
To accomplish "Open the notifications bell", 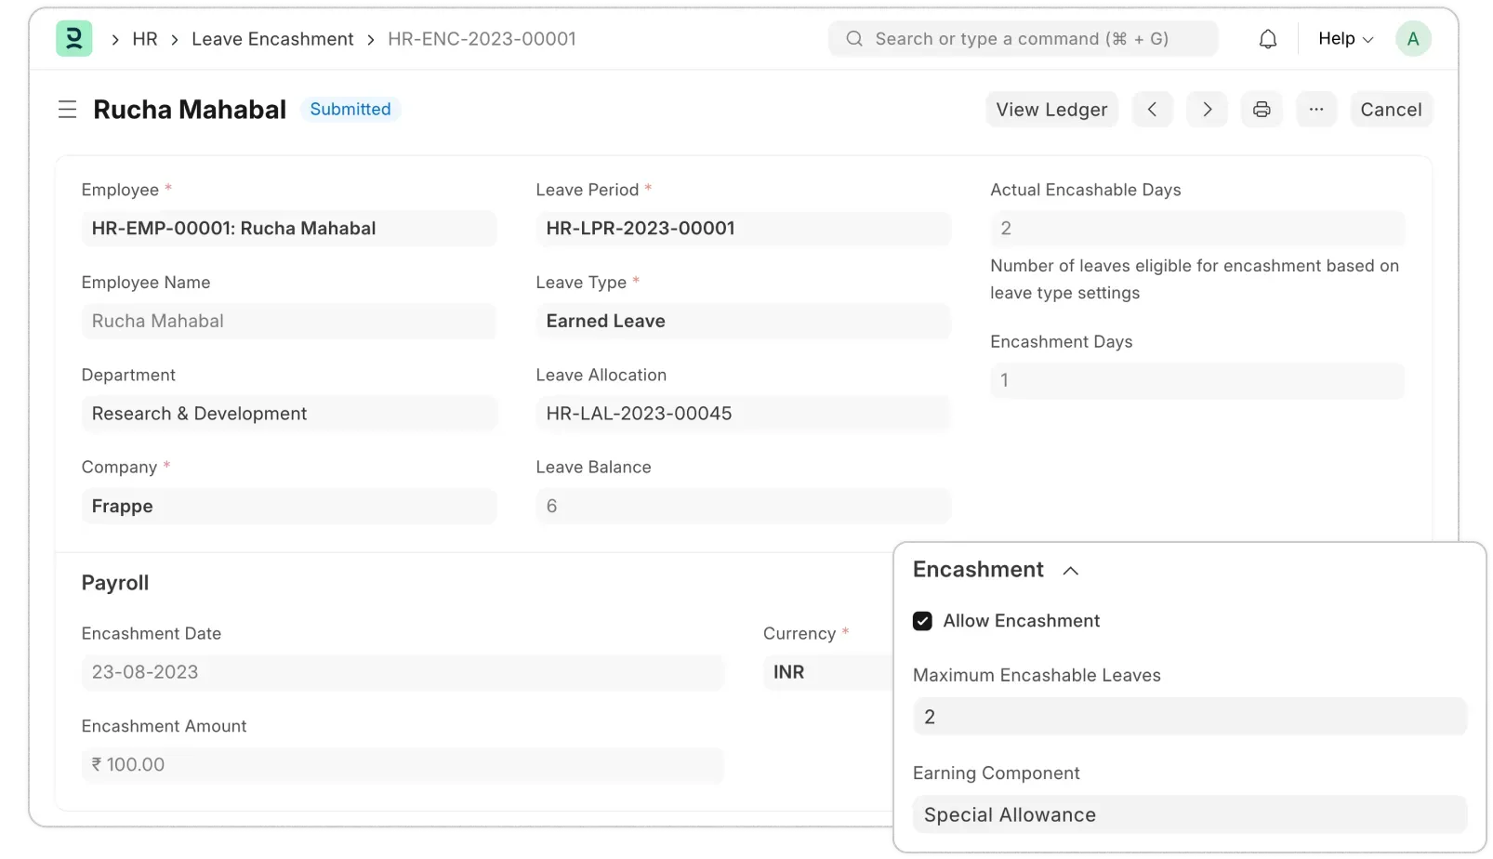I will pyautogui.click(x=1267, y=39).
